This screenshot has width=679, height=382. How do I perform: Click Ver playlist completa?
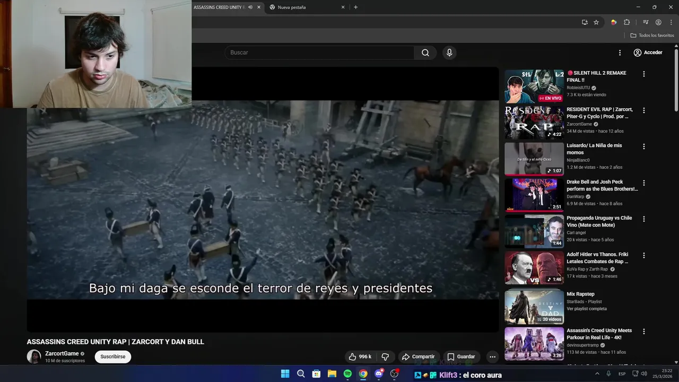[587, 309]
